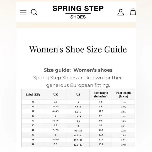Click UK size 8.5 - 9 cell

56,140
